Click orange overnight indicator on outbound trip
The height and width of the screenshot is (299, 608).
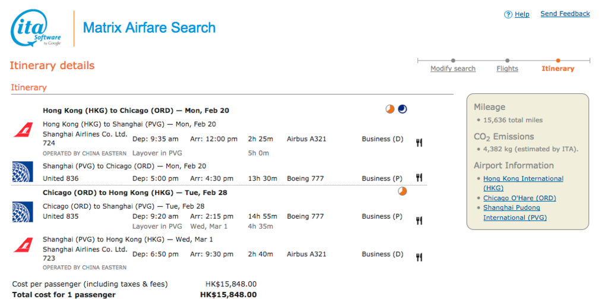[390, 109]
